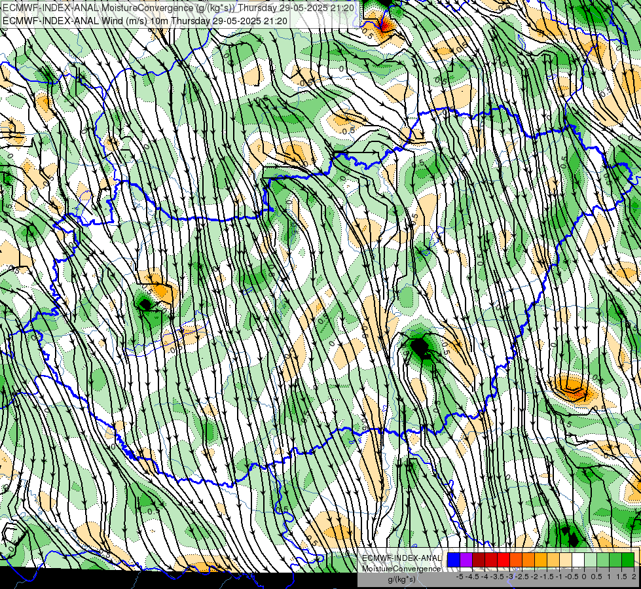Click the -5 legend tick value
Screen dimensions: 641x589
coord(460,577)
